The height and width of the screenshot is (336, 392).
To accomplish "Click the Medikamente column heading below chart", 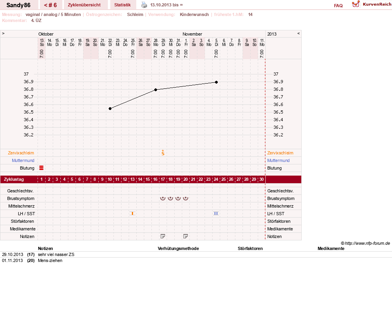I will point(331,248).
